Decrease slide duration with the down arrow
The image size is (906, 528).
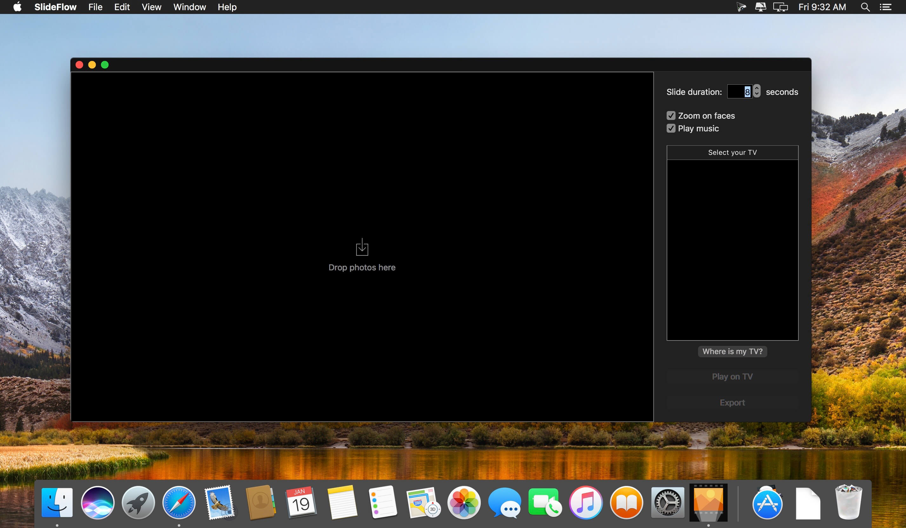[x=757, y=95]
